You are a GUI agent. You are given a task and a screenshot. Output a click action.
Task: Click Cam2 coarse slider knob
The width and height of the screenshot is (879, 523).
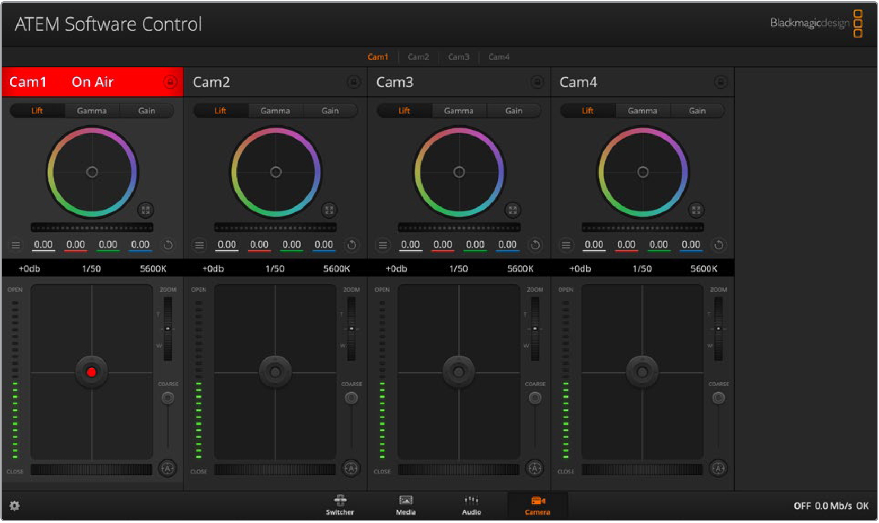351,398
